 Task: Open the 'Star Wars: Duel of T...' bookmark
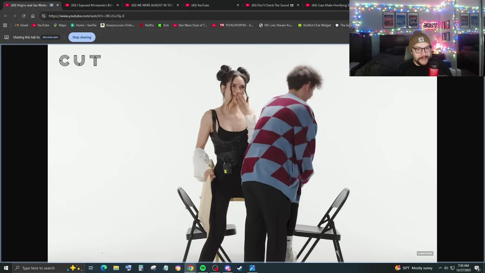190,25
